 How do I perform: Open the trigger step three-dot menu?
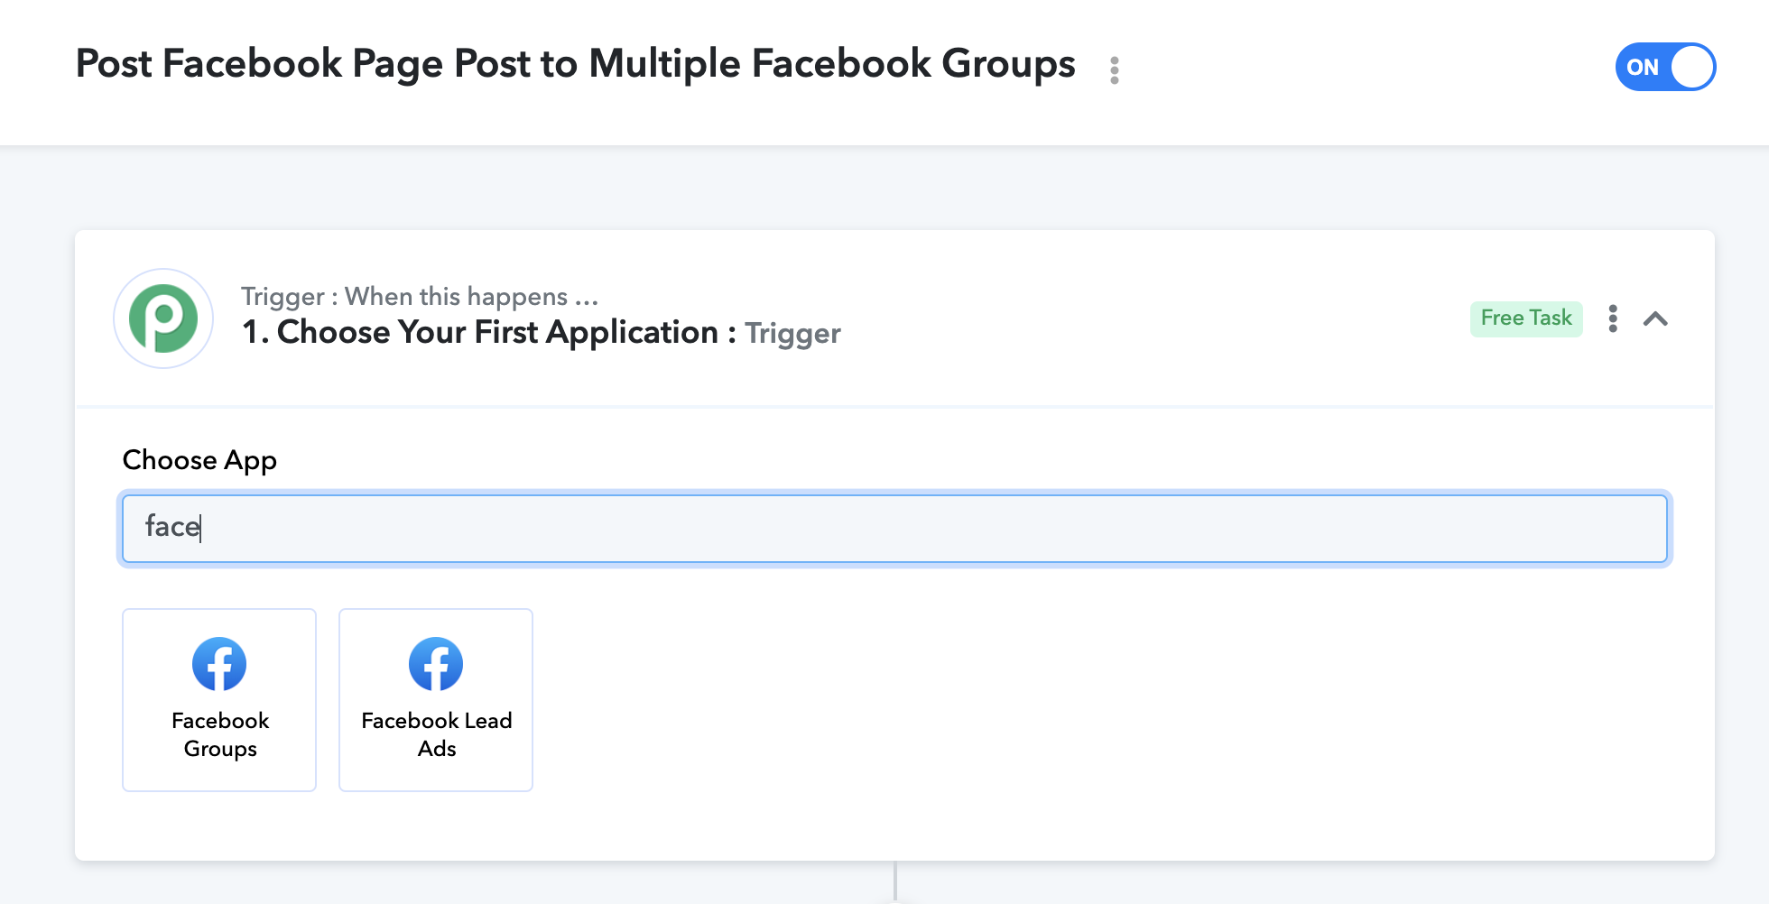click(1613, 318)
